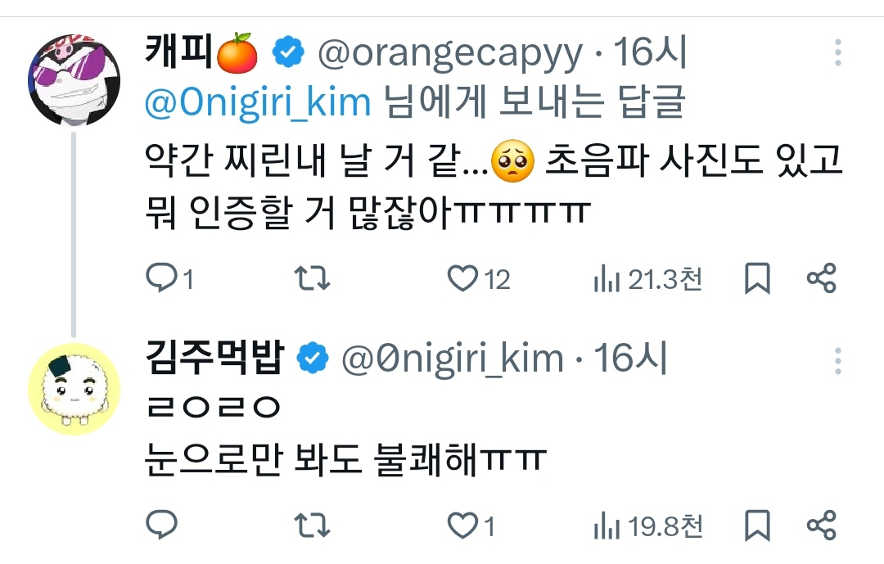Viewport: 884px width, 564px height.
Task: Open more options for 김주먹밥's tweet
Action: 837,359
